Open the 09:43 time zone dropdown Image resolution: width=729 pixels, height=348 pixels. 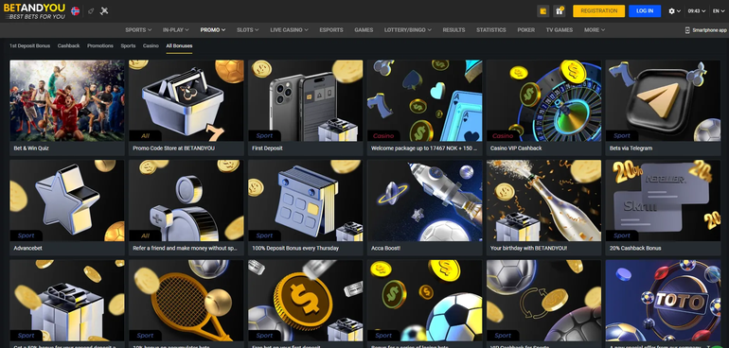click(697, 11)
